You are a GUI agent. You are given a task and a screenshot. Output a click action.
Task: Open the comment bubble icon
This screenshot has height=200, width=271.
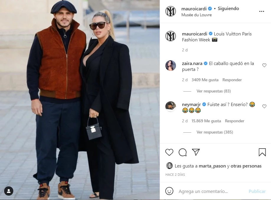tap(182, 152)
